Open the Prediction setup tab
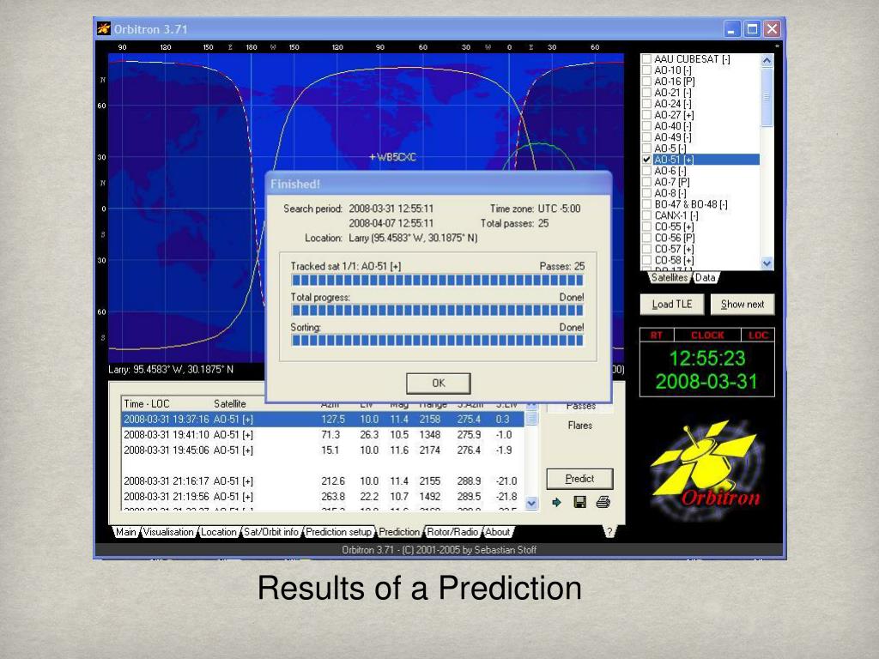 [x=338, y=532]
